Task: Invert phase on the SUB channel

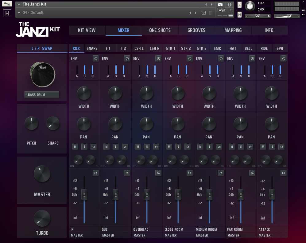Action: [125, 147]
